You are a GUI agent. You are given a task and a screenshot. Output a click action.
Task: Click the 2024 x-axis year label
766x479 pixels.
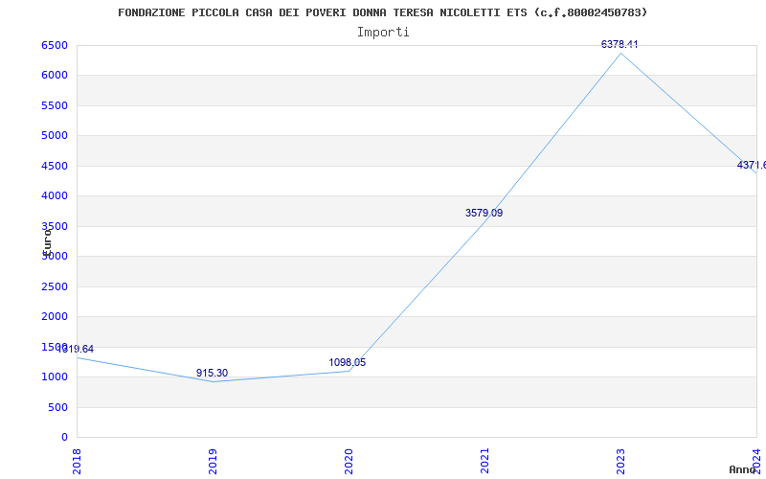[756, 461]
